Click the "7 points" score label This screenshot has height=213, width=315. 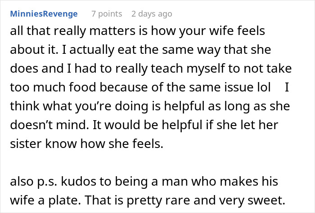pyautogui.click(x=107, y=14)
